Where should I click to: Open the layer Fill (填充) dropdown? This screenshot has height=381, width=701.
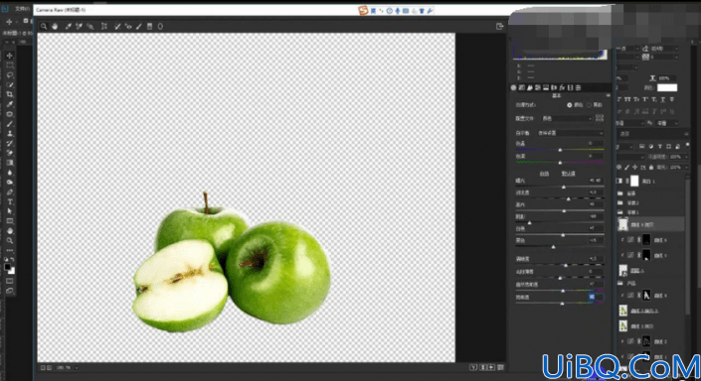pyautogui.click(x=685, y=168)
